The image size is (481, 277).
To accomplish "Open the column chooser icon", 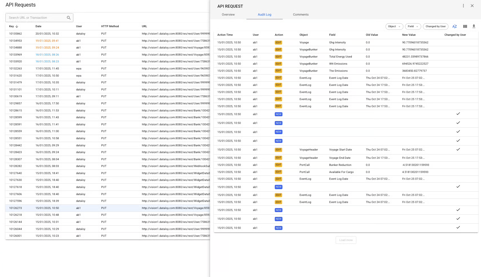I will [465, 26].
